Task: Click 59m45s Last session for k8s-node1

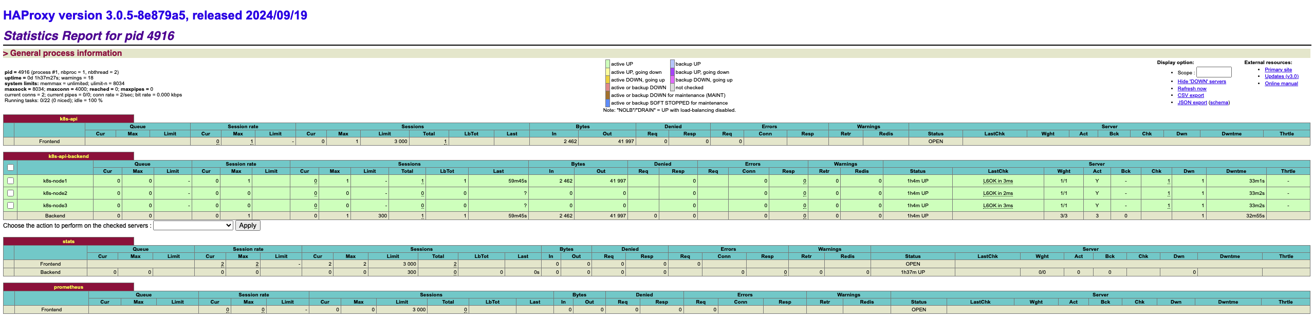Action: click(517, 181)
